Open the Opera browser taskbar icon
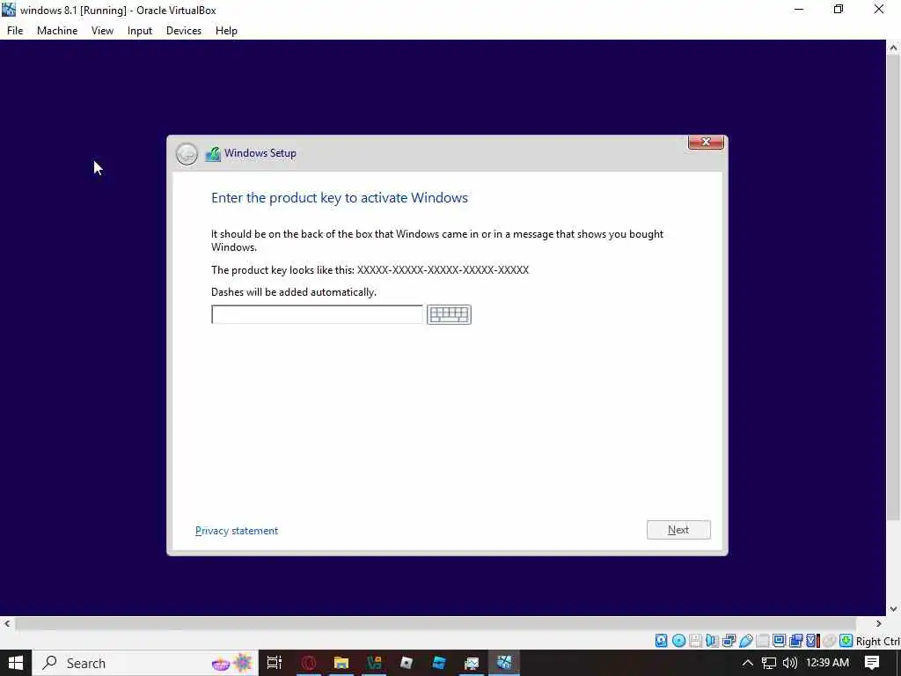The height and width of the screenshot is (676, 901). [309, 663]
